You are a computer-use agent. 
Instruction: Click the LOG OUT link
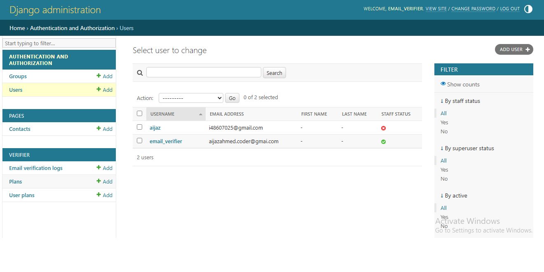510,9
